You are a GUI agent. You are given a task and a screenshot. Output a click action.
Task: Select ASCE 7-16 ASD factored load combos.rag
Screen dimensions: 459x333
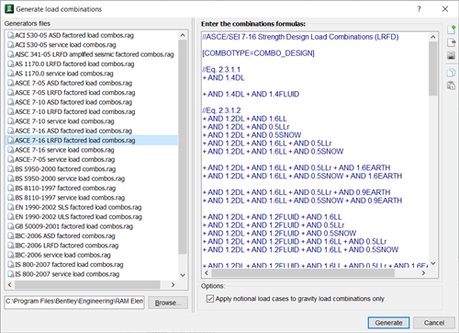[73, 131]
